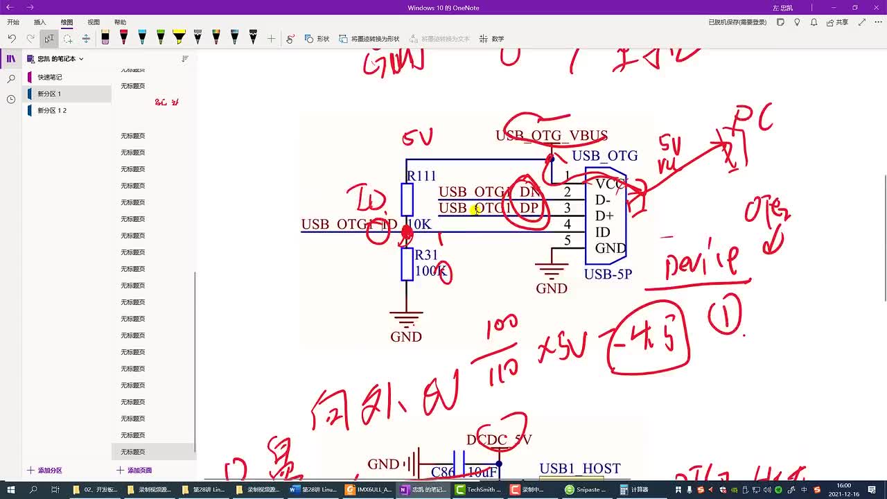The width and height of the screenshot is (887, 499).
Task: Open the 数学 math assistant
Action: click(x=491, y=39)
